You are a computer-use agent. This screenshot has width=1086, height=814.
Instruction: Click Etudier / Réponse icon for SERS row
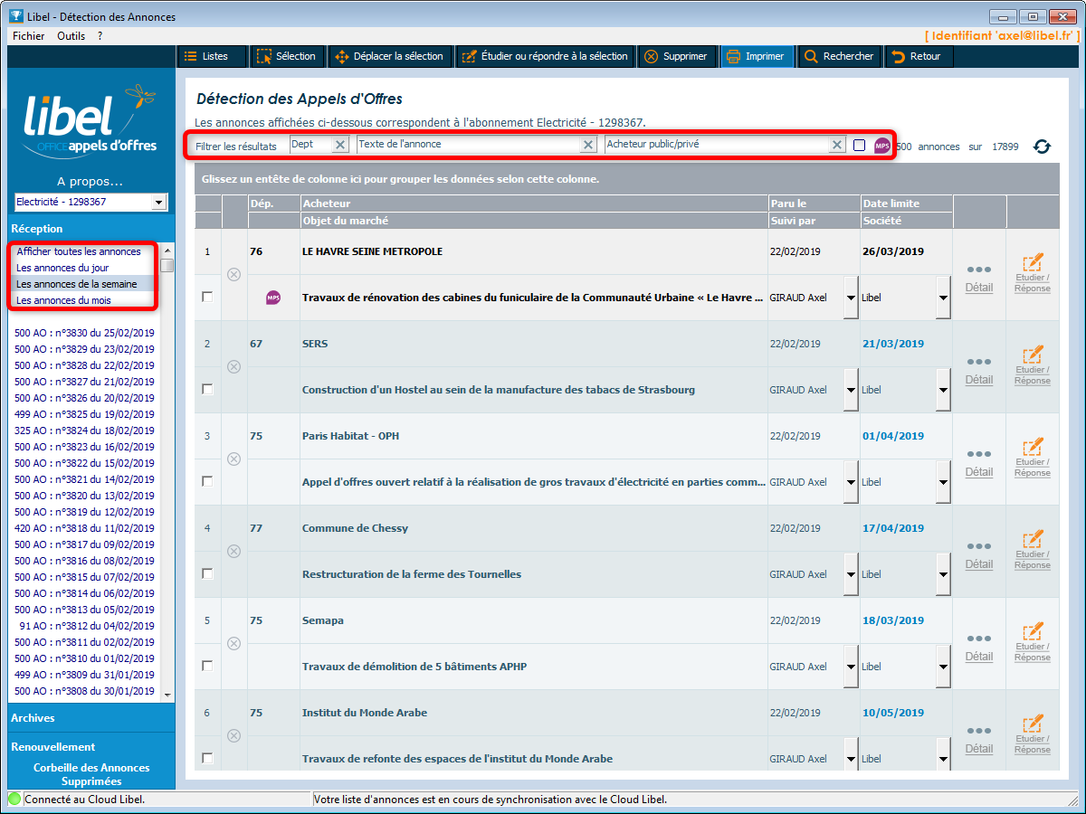(1033, 365)
